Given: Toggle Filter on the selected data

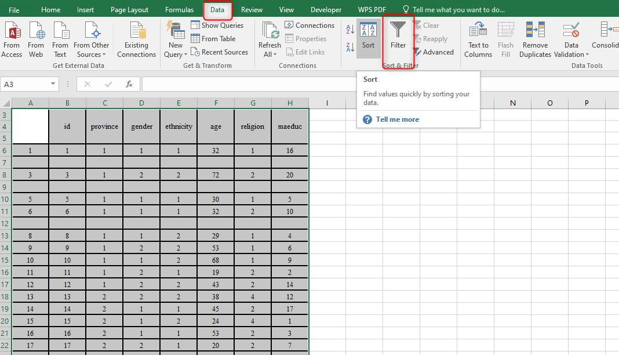Looking at the screenshot, I should (x=398, y=39).
